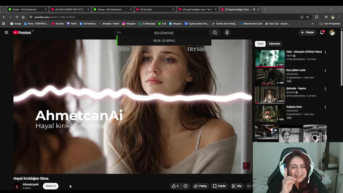This screenshot has width=343, height=193.
Task: Click the Klip scissors button
Action: point(237,186)
